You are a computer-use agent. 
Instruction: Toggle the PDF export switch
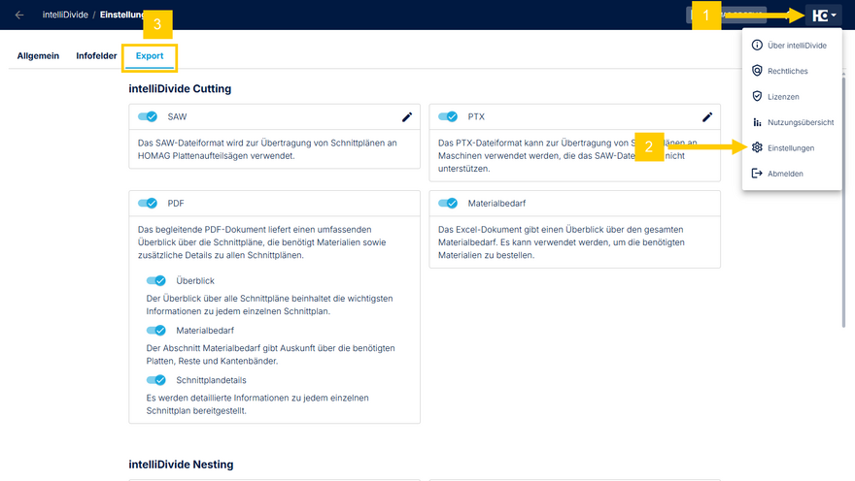pyautogui.click(x=148, y=204)
